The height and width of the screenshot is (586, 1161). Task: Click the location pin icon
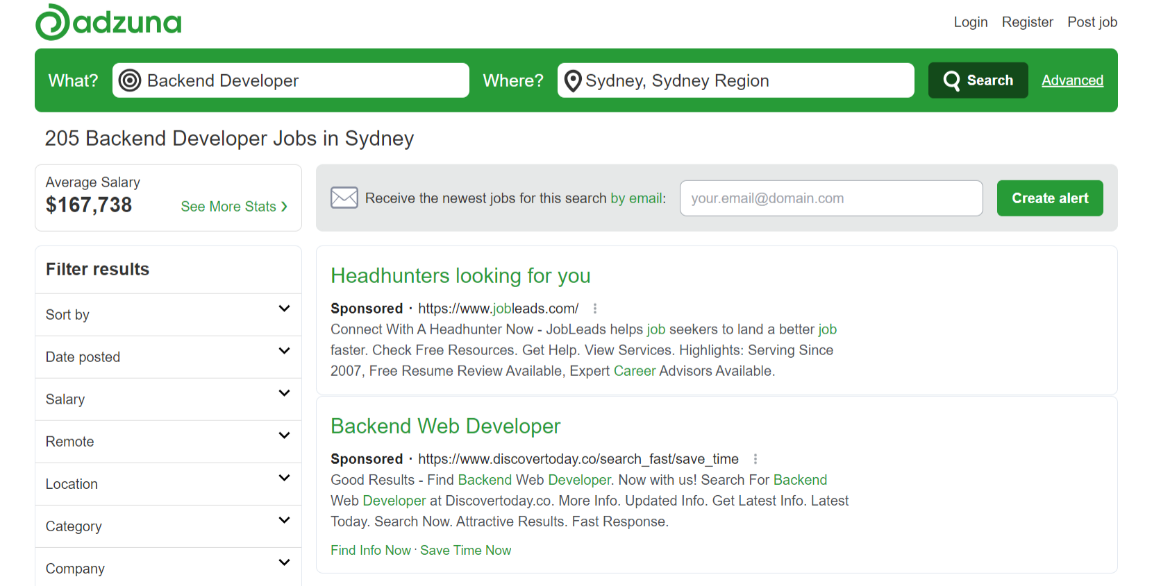click(x=573, y=81)
